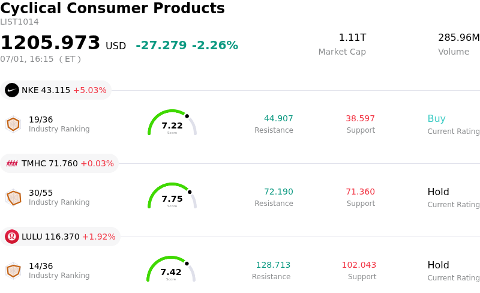This screenshot has width=480, height=293.
Task: Click the 7.22 score gauge for NKE
Action: [172, 122]
